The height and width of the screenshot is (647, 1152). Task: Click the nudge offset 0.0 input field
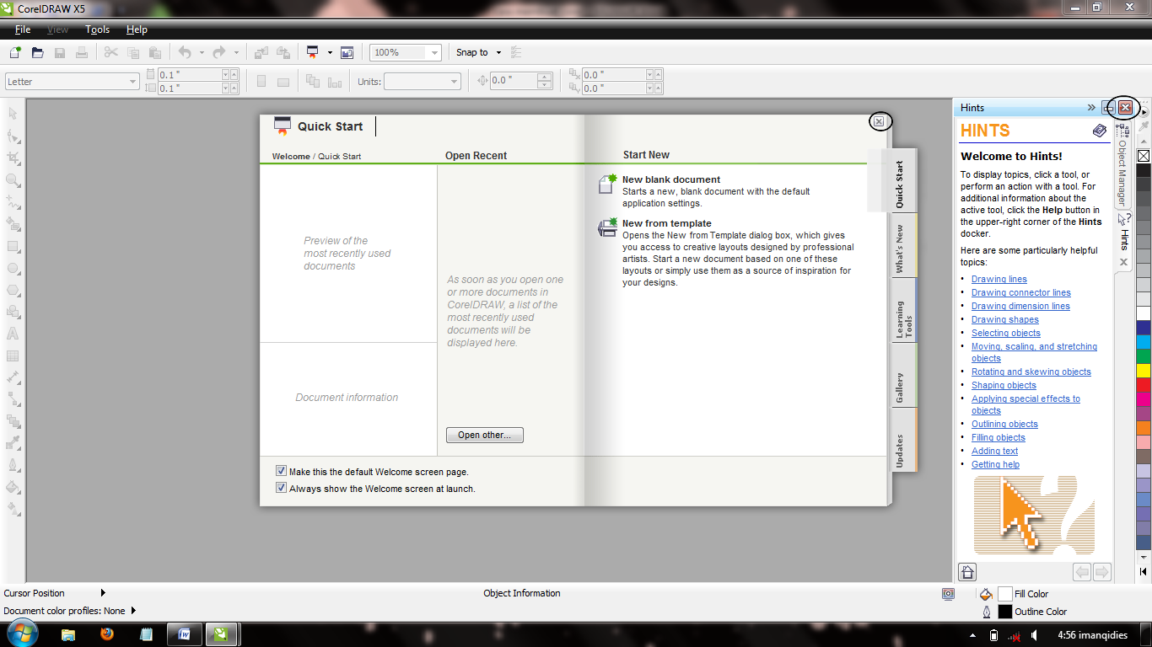[x=514, y=81]
